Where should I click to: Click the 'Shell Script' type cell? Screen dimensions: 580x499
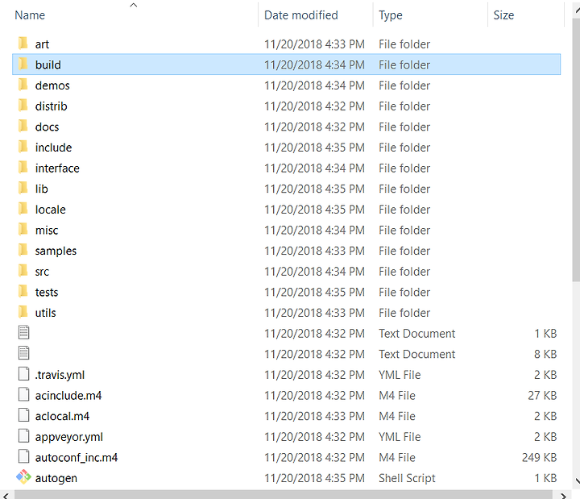pyautogui.click(x=407, y=478)
